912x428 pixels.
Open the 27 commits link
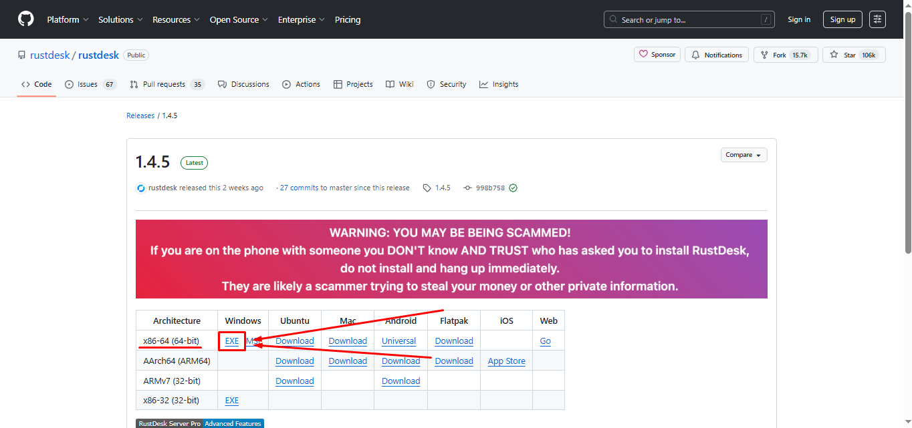299,188
